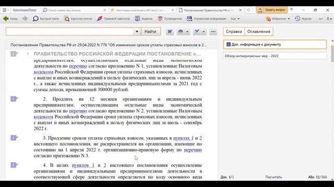
Task: Select Постановление Правительства РФ tab
Action: point(209,10)
